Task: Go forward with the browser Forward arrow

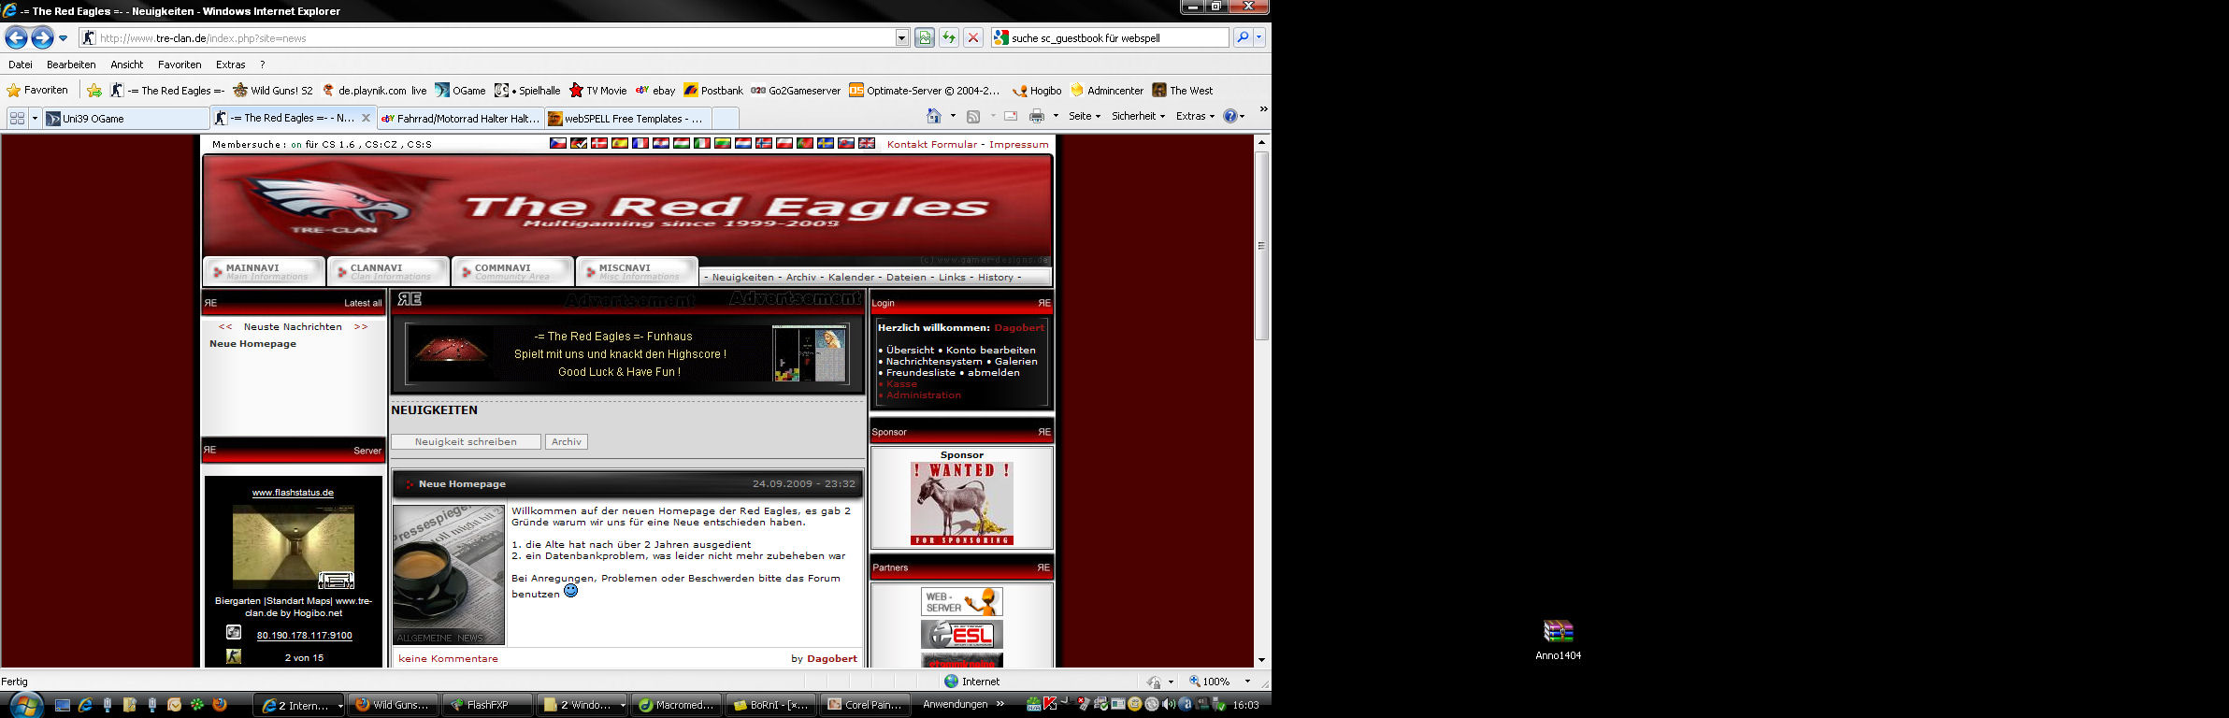Action: [x=42, y=37]
